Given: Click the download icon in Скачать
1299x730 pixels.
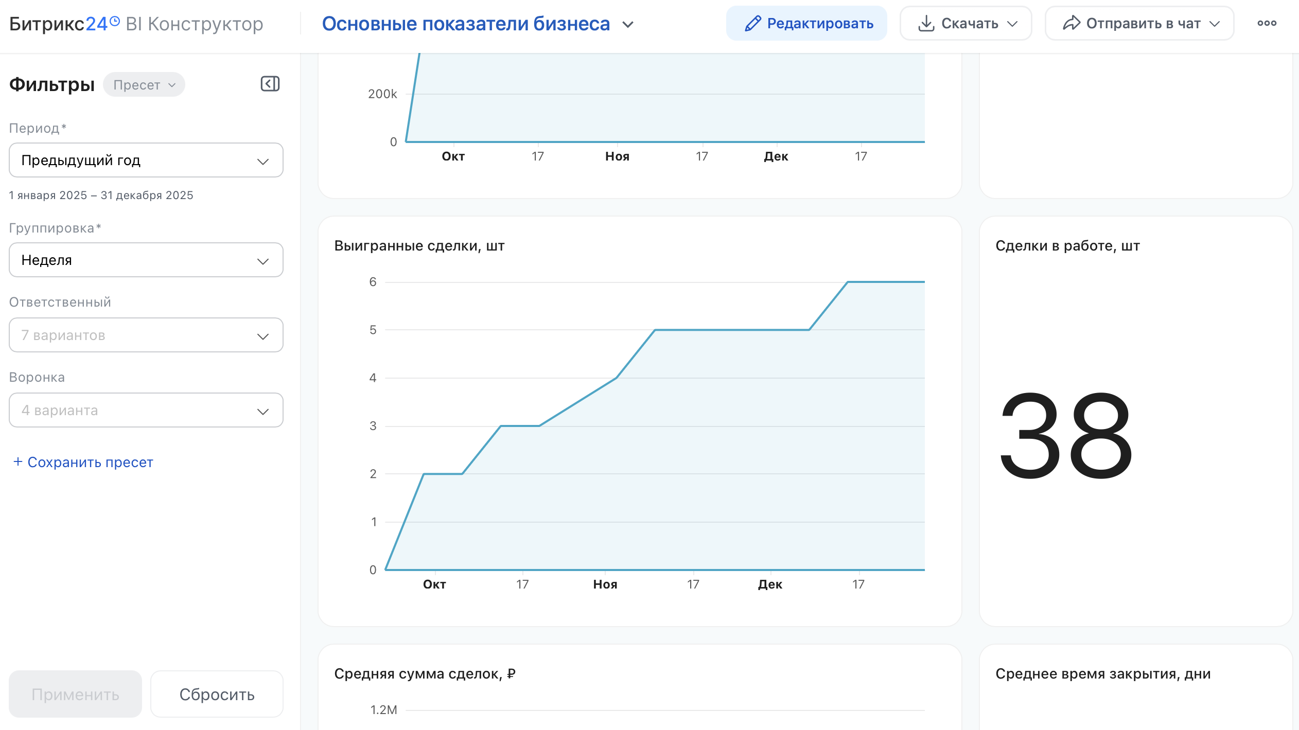Looking at the screenshot, I should [926, 23].
